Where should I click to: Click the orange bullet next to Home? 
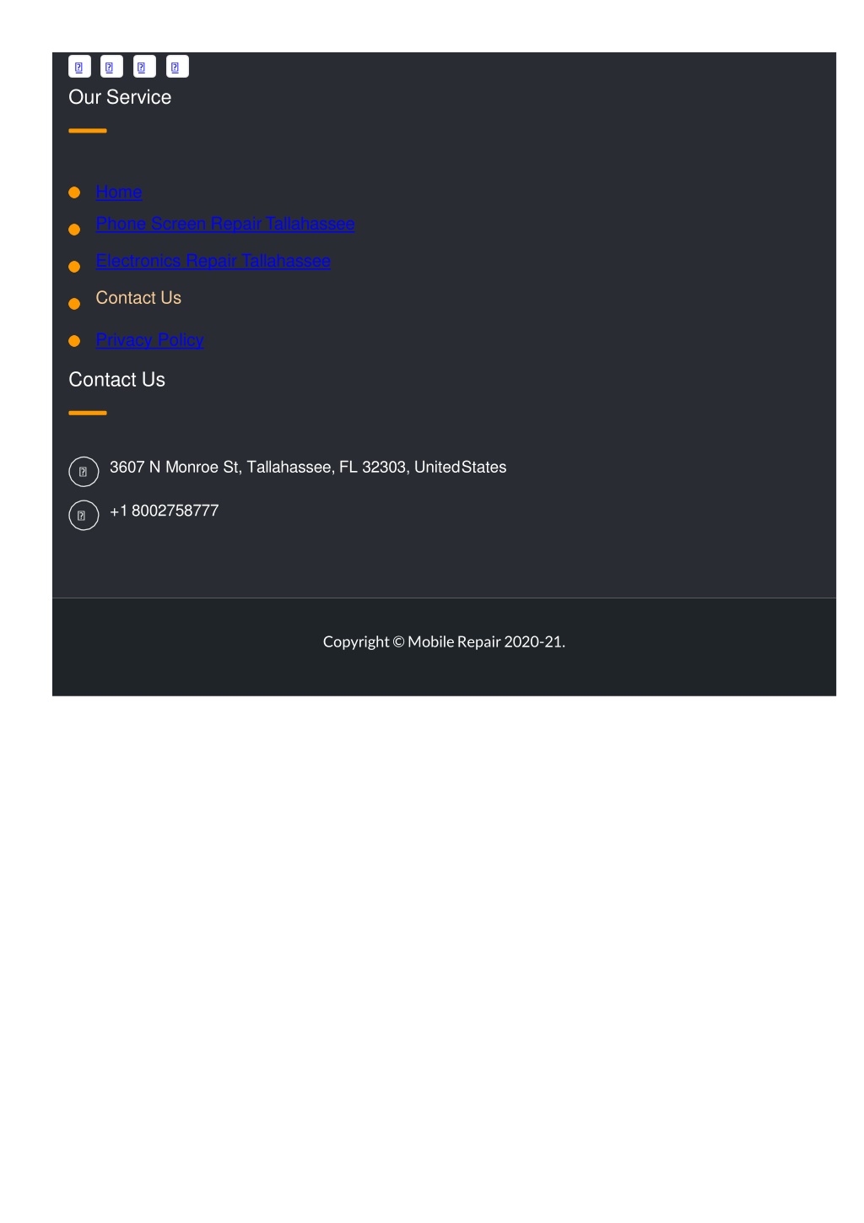coord(74,192)
